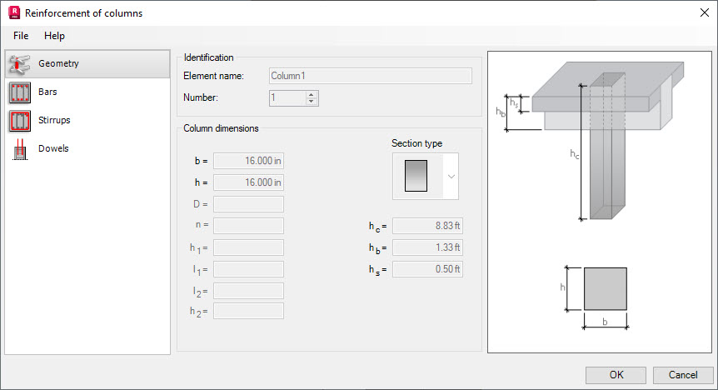Click the Robot app icon in title bar

coord(12,13)
